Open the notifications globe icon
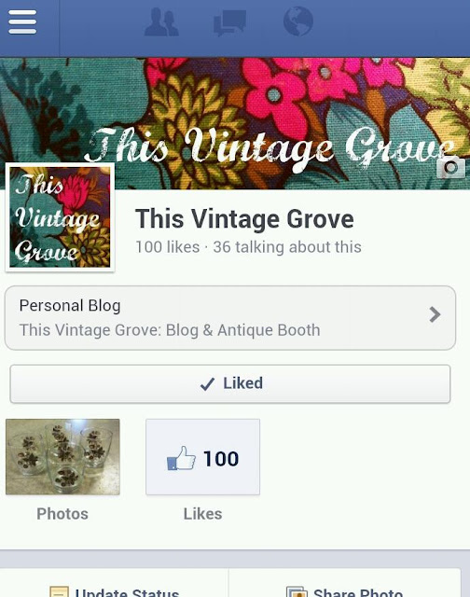Screen dimensions: 470x597 click(298, 21)
